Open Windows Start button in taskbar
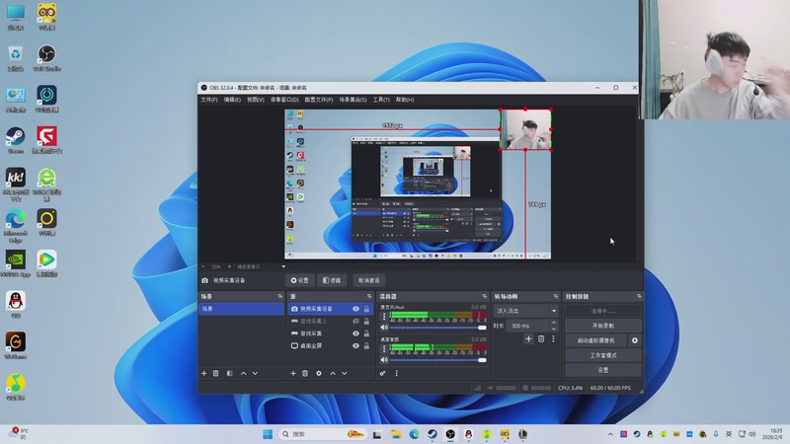This screenshot has width=790, height=444. pos(268,434)
